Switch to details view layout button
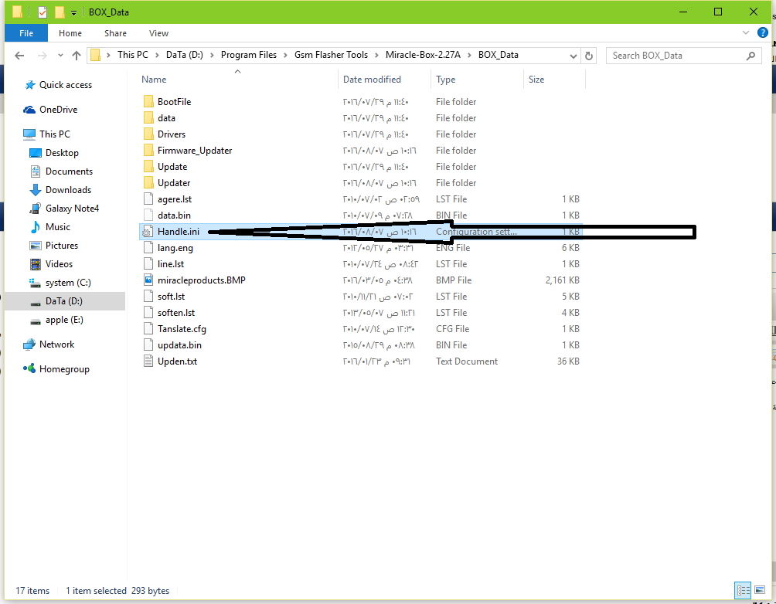 pos(743,590)
